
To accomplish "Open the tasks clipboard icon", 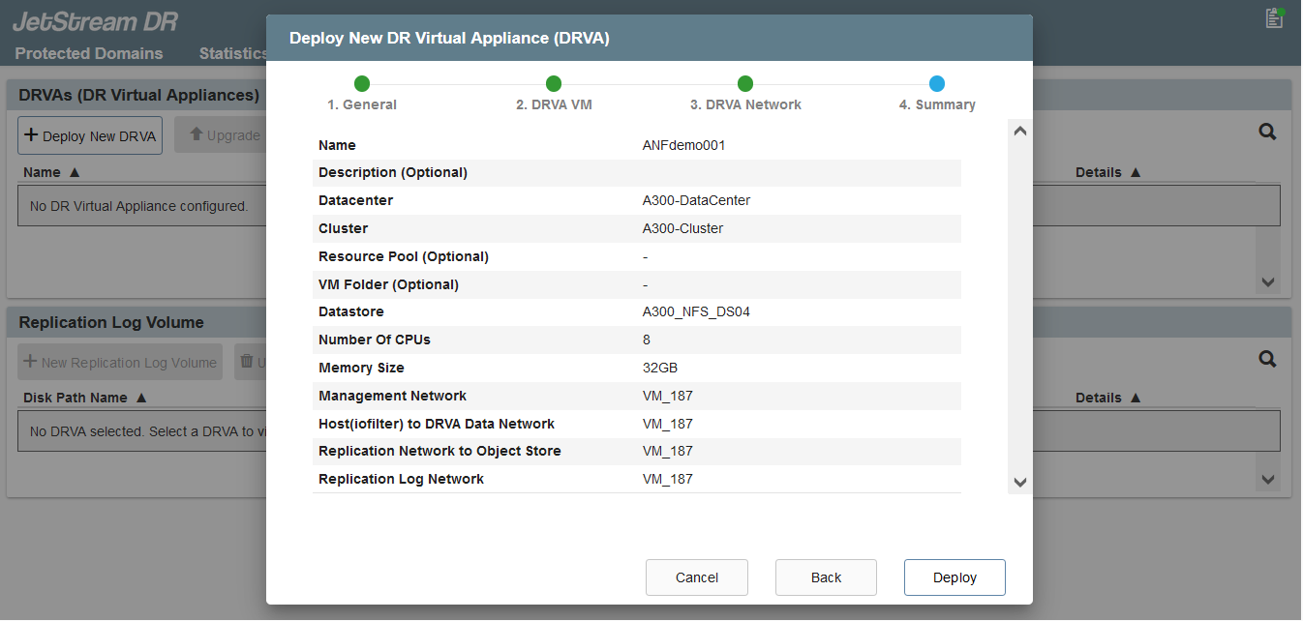I will click(1274, 18).
